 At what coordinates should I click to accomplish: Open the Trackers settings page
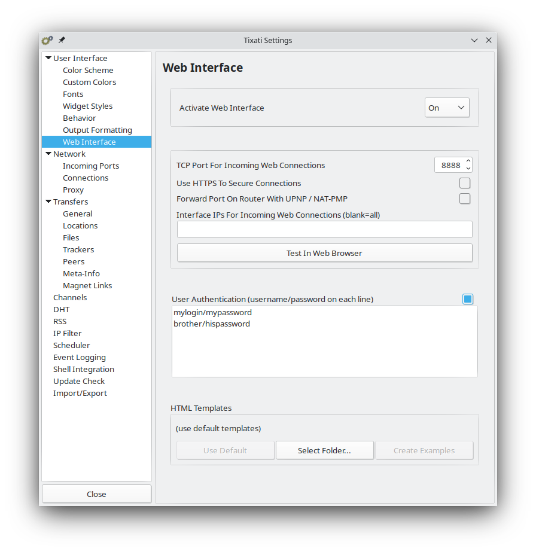pyautogui.click(x=80, y=249)
